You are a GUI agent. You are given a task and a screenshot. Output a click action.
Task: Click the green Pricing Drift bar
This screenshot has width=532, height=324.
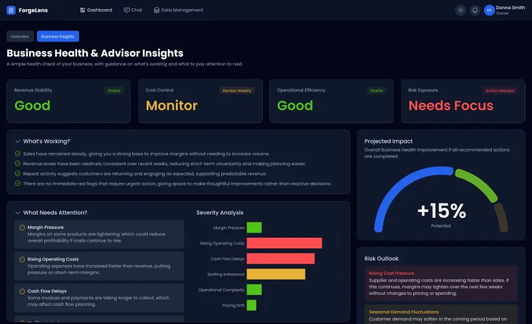point(252,305)
